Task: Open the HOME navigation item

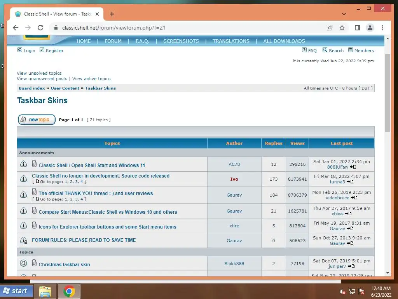Action: tap(84, 41)
